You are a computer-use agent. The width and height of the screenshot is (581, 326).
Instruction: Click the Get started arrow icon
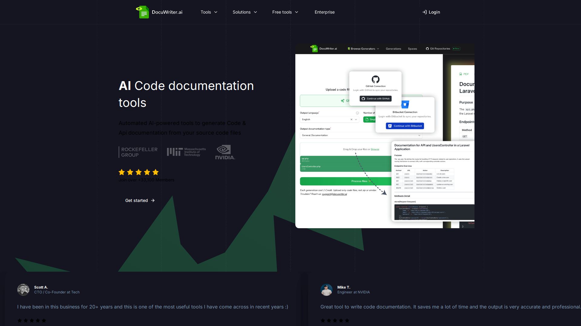[153, 200]
